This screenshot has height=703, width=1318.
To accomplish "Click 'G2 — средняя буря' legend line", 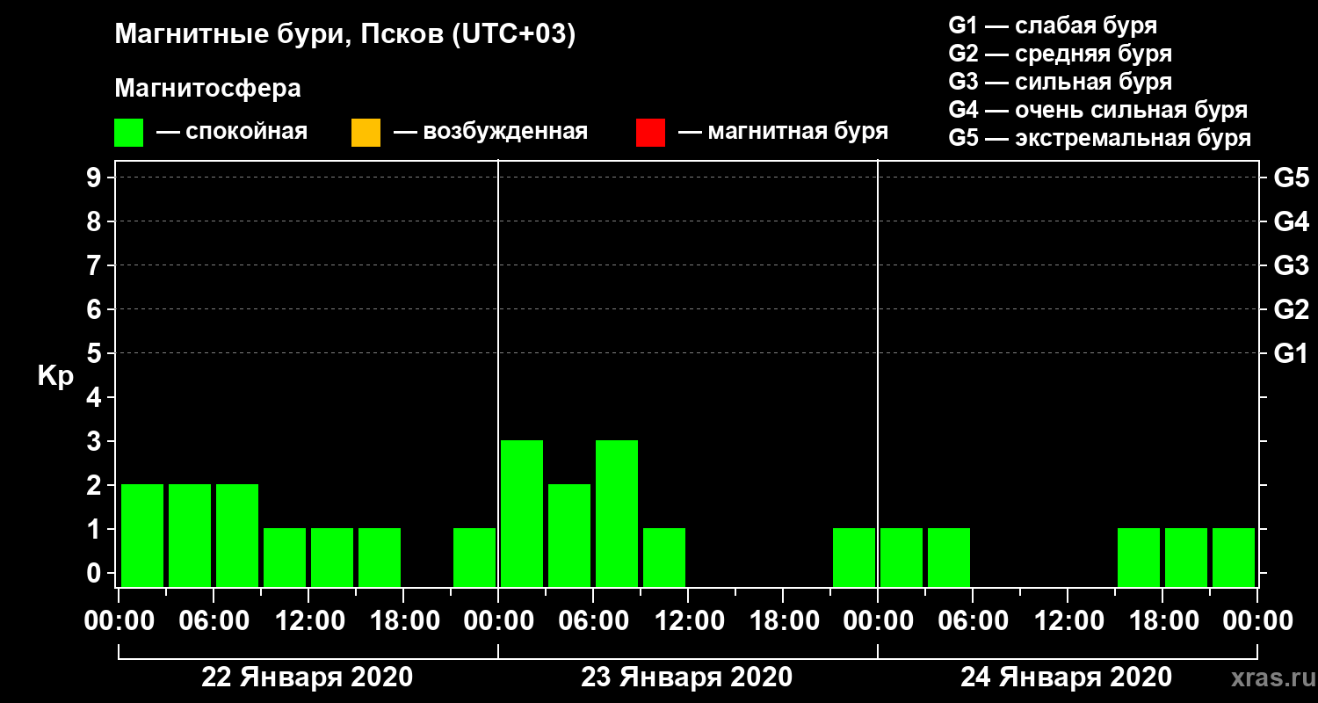I will pyautogui.click(x=1060, y=54).
